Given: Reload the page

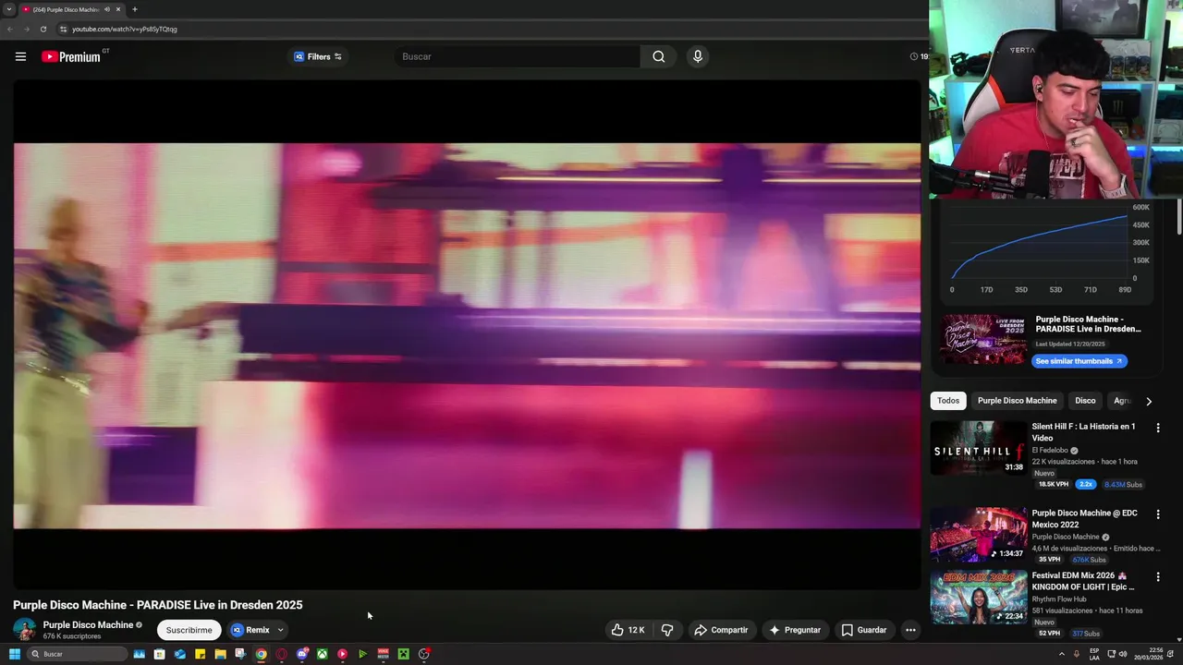Looking at the screenshot, I should click(x=43, y=29).
